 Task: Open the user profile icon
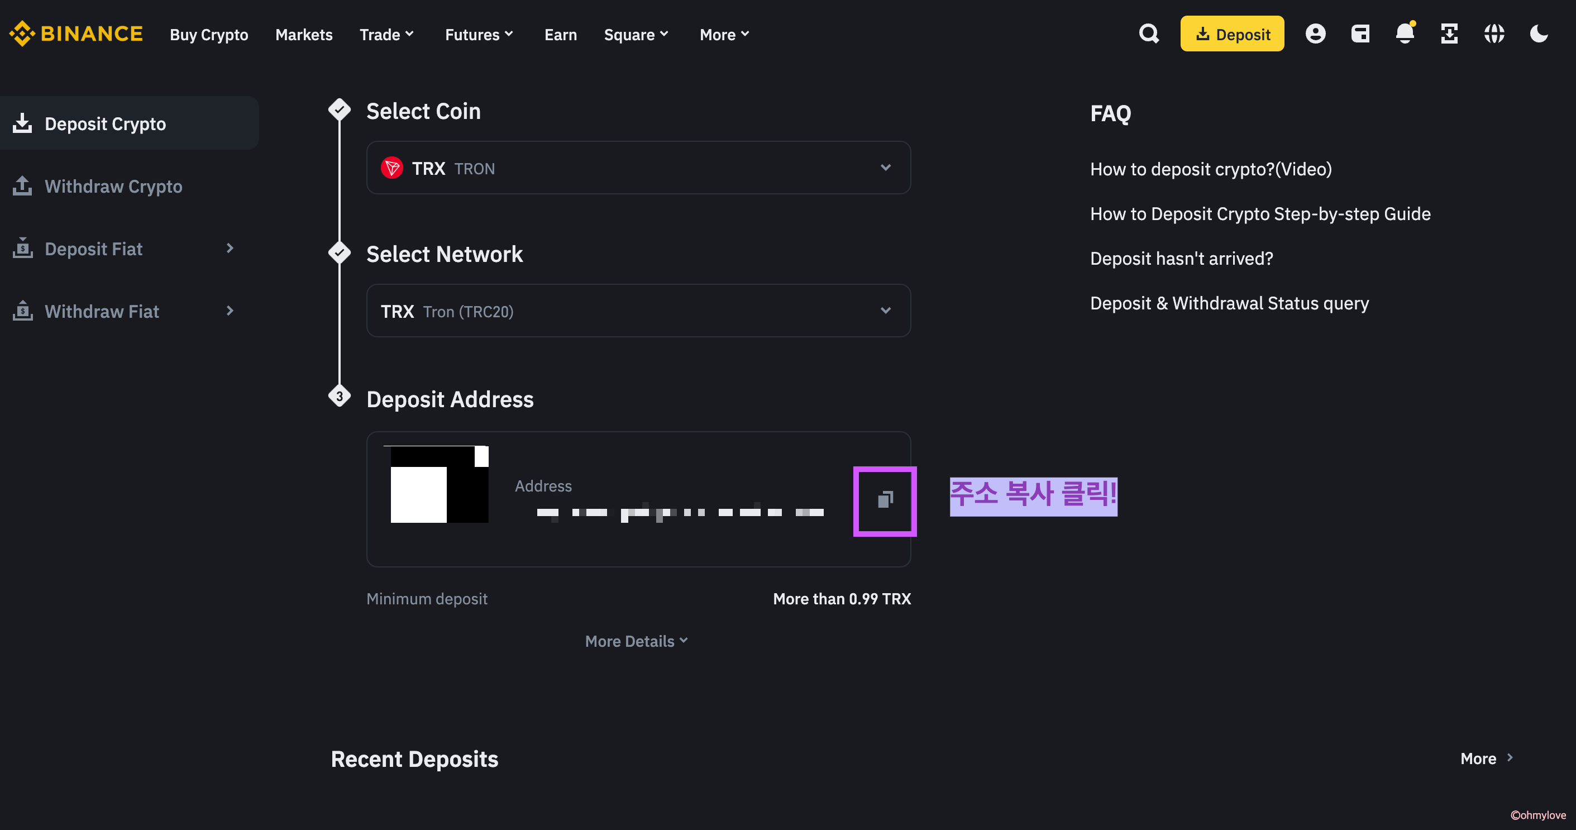click(1315, 34)
